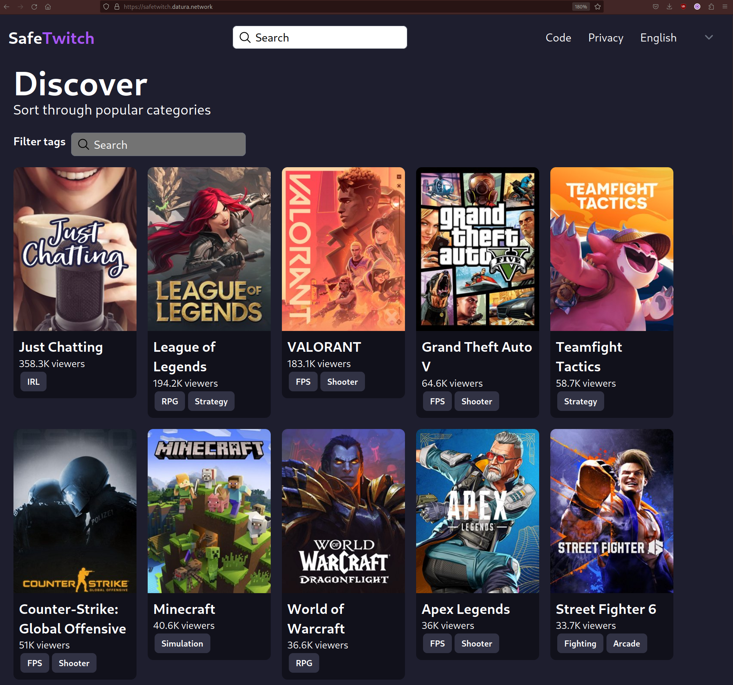Select the Arcade tag under Street Fighter 6
The image size is (733, 685).
(626, 643)
